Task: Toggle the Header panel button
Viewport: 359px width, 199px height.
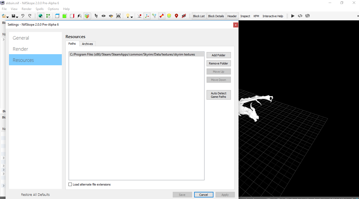Action: (x=232, y=16)
